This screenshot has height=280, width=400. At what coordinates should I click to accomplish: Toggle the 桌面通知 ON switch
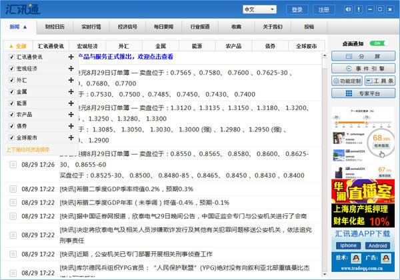point(383,43)
